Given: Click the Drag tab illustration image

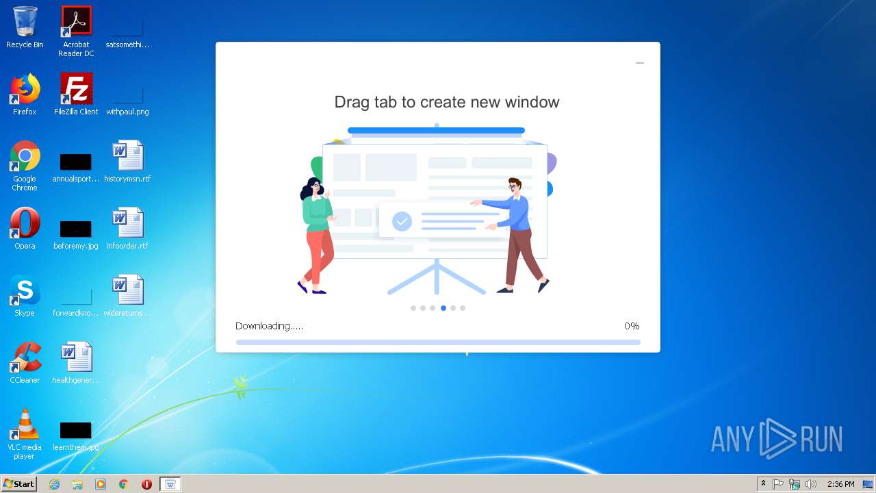Looking at the screenshot, I should [x=427, y=210].
